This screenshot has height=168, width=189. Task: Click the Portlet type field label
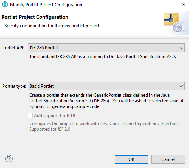point(14,86)
